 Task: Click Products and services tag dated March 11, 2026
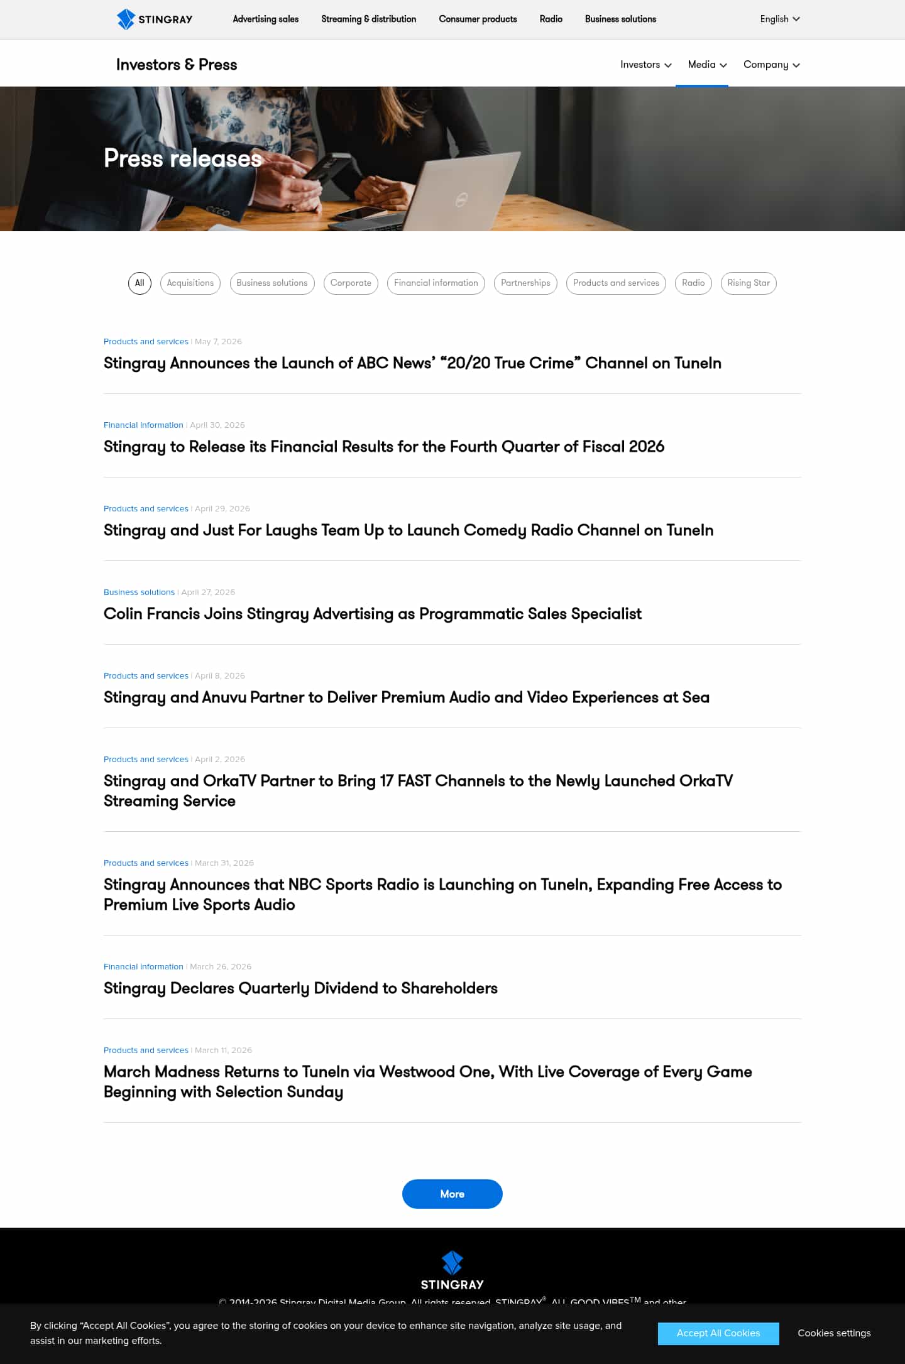click(146, 1050)
